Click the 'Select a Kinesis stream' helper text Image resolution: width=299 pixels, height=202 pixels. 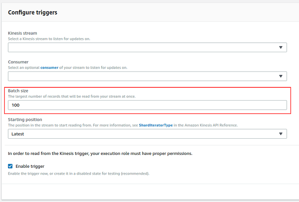click(x=49, y=39)
